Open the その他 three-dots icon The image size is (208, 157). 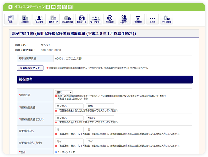pyautogui.click(x=152, y=19)
